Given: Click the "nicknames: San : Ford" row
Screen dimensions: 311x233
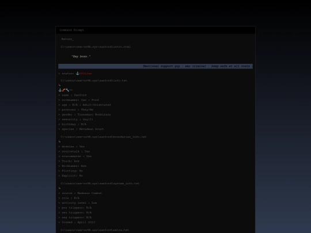Looking at the screenshot, I should [x=78, y=100].
